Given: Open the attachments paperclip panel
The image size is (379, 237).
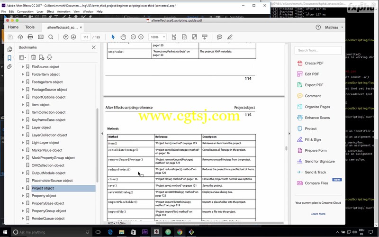Looking at the screenshot, I should pos(9,66).
